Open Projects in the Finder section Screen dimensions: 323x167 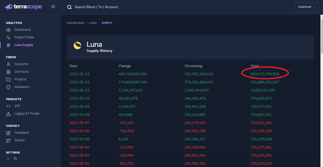[x=20, y=79]
